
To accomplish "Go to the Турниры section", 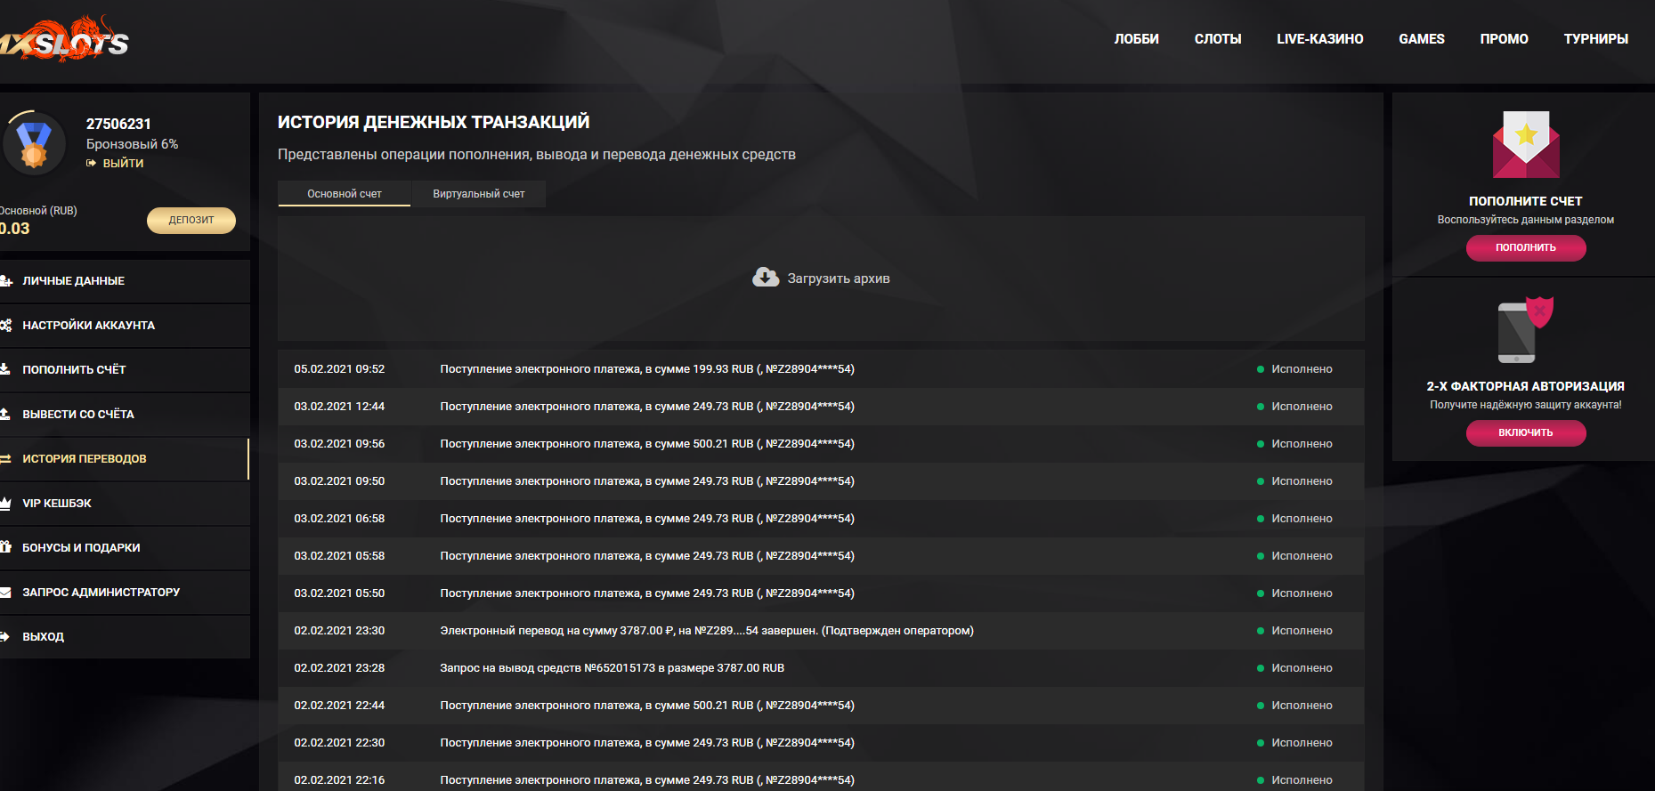I will tap(1595, 39).
